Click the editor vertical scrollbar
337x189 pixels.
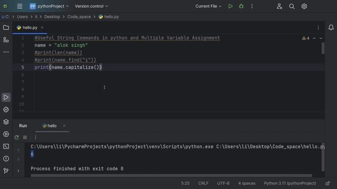coord(323,48)
